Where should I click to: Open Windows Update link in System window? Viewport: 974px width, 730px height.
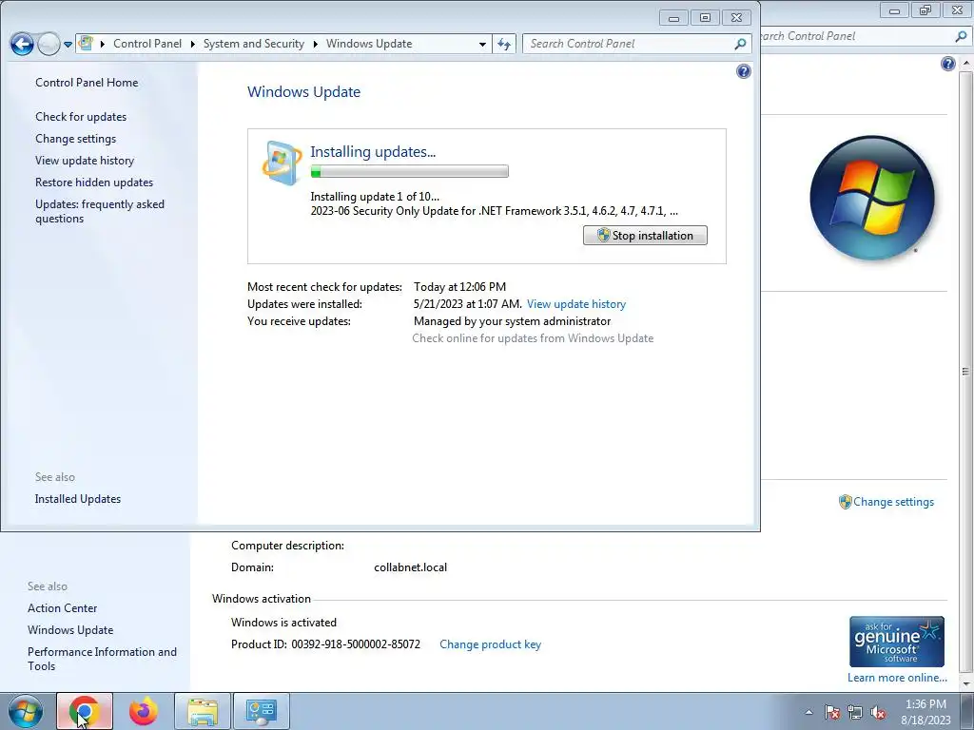(x=70, y=630)
